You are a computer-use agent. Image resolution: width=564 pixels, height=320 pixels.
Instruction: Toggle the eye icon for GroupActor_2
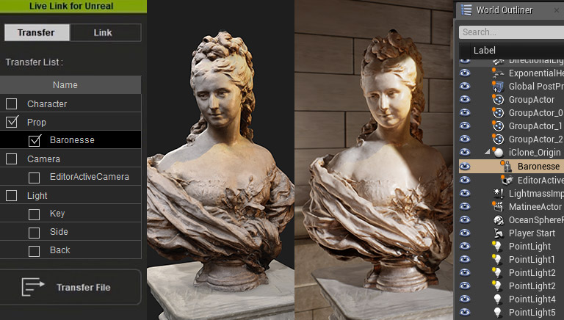click(x=465, y=139)
